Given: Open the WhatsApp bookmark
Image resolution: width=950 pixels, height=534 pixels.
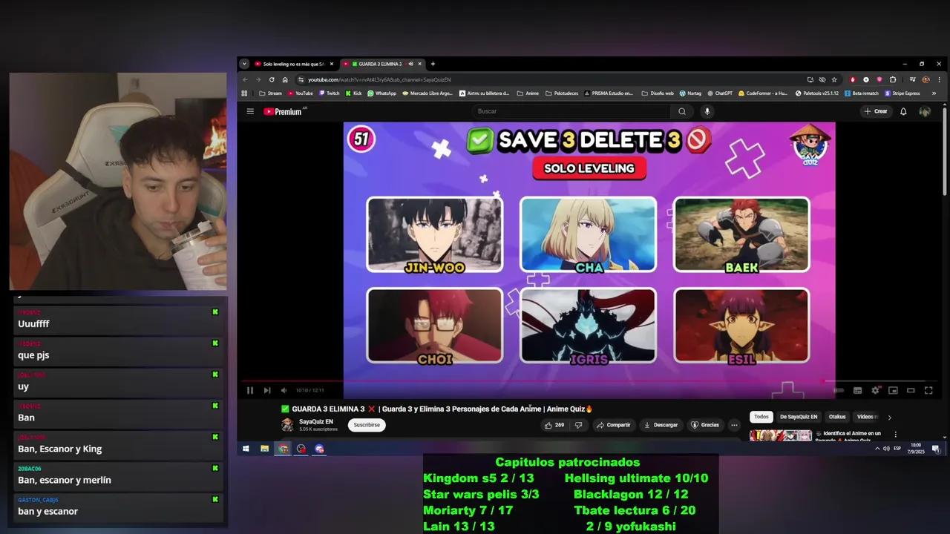Looking at the screenshot, I should (381, 93).
